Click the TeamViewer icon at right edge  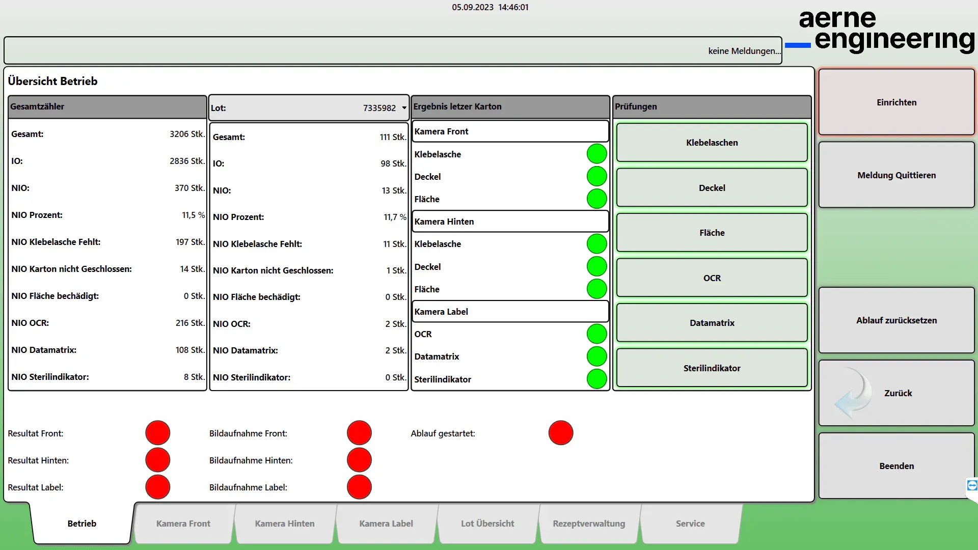tap(972, 485)
